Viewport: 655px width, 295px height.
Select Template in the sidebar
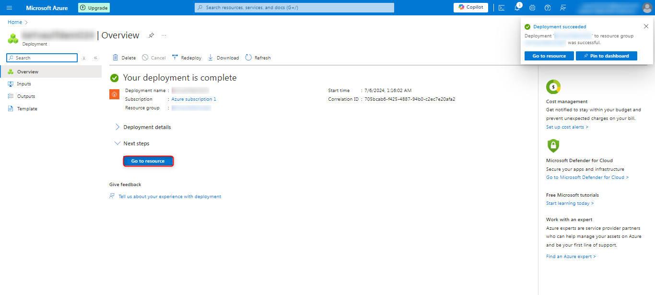[51, 109]
